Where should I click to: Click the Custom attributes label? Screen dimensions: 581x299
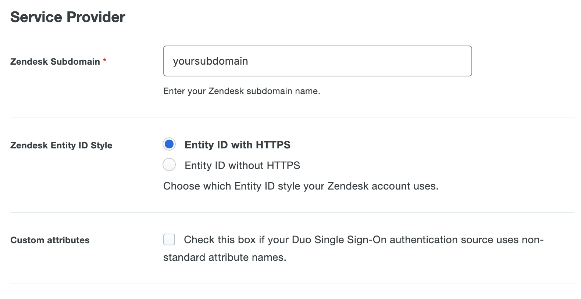(50, 240)
